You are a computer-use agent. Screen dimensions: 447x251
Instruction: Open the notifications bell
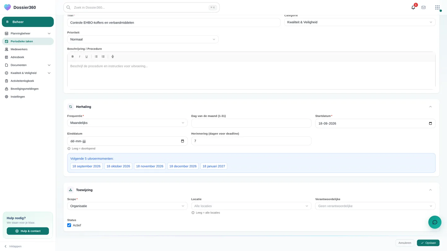point(413,7)
